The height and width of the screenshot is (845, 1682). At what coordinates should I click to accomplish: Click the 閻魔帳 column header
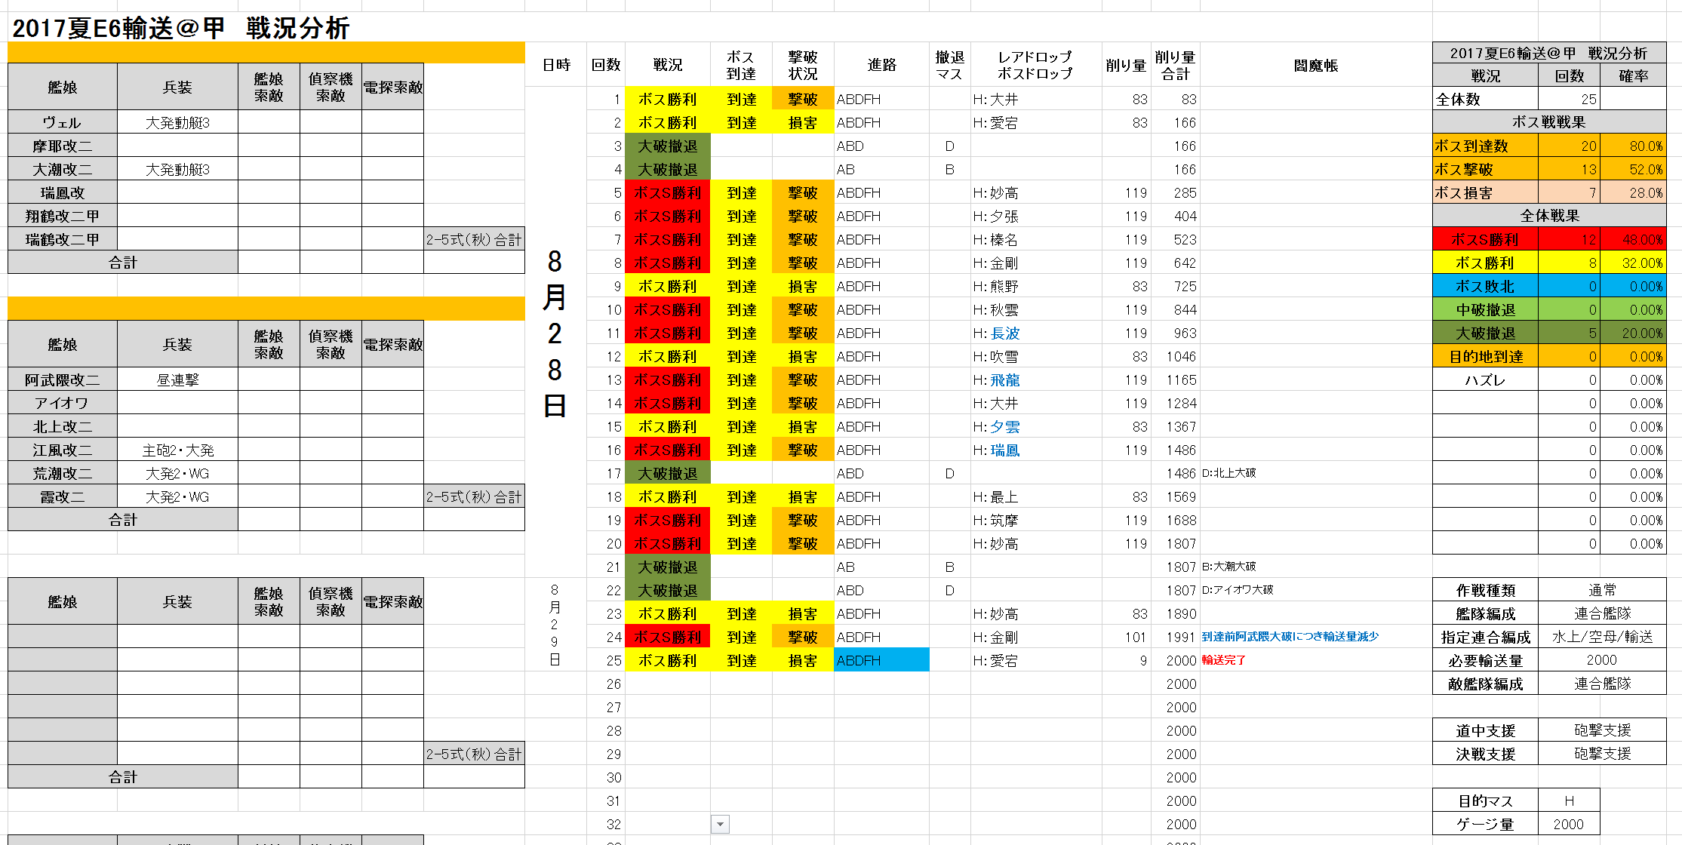[x=1315, y=66]
